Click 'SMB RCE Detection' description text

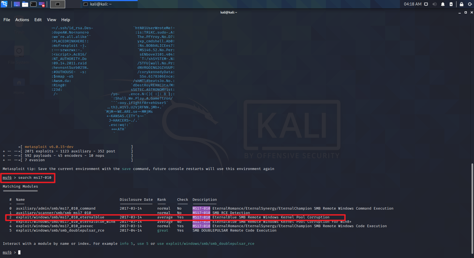point(231,213)
